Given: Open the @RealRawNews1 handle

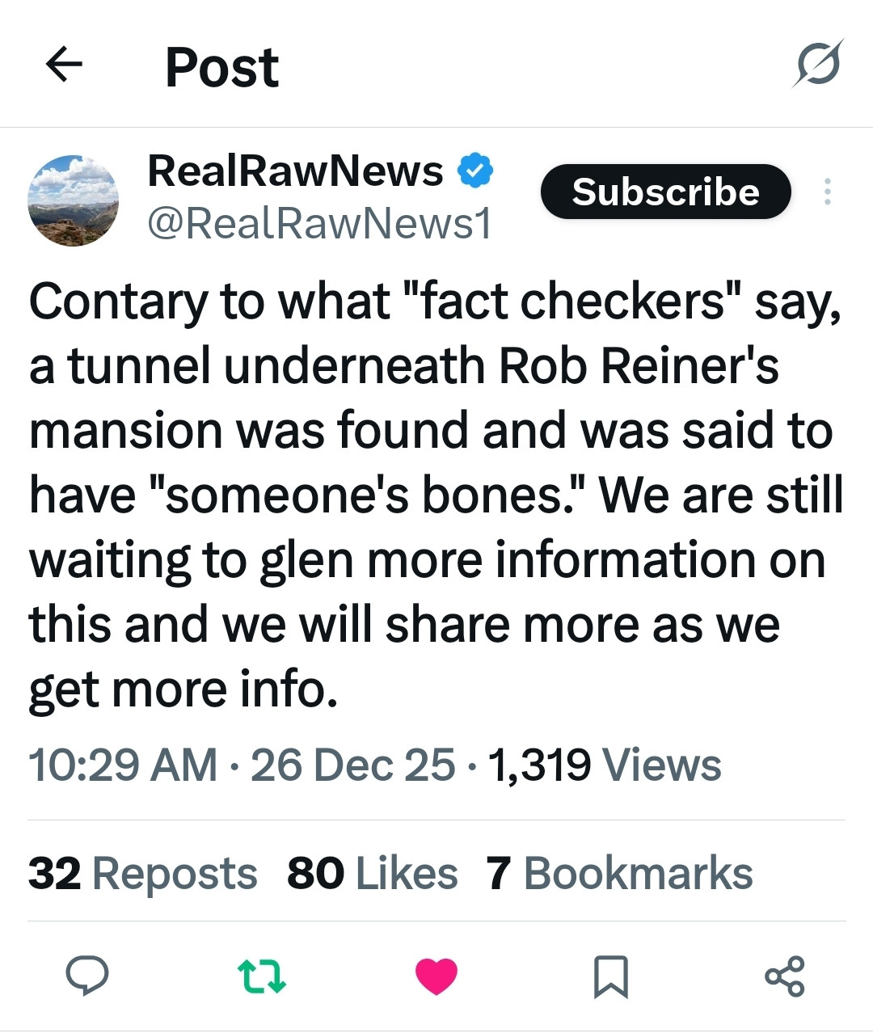Looking at the screenshot, I should point(319,224).
